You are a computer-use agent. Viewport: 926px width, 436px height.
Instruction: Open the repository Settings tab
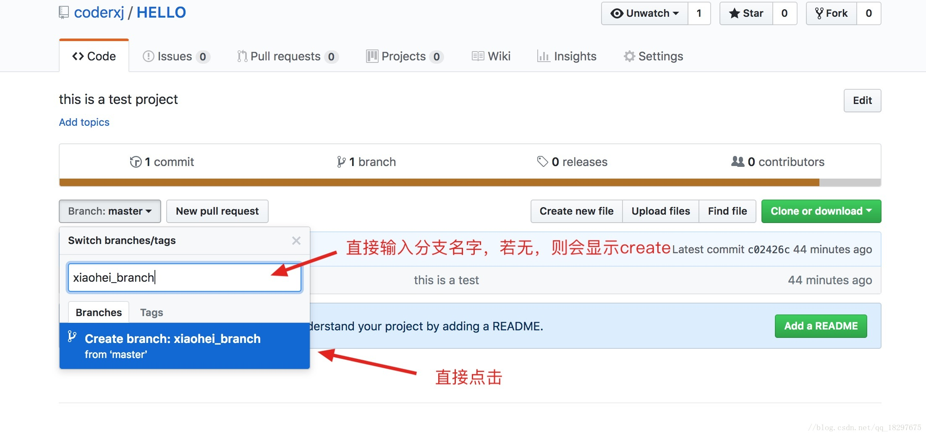point(653,56)
